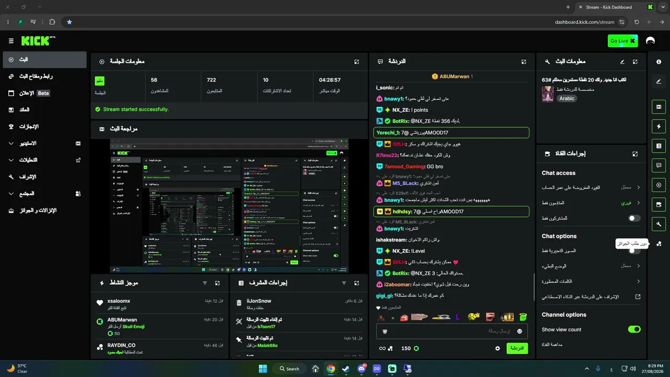Toggle the session info circle icon

coord(658,185)
